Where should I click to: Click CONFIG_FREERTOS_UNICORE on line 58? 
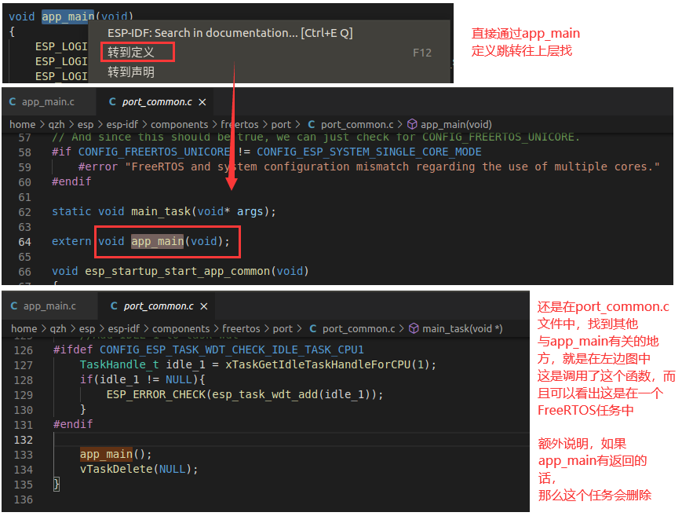(154, 152)
